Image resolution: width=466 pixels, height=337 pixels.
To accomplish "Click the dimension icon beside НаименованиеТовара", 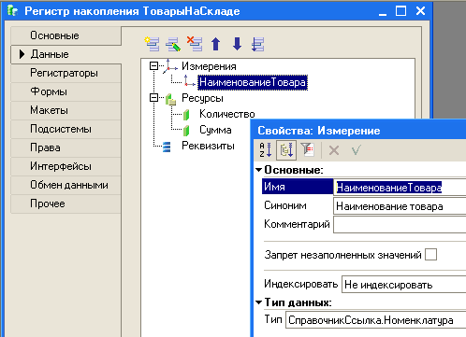I will [x=189, y=82].
